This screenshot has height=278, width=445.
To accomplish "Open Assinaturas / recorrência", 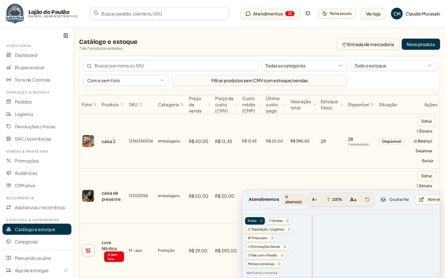I will click(x=37, y=207).
